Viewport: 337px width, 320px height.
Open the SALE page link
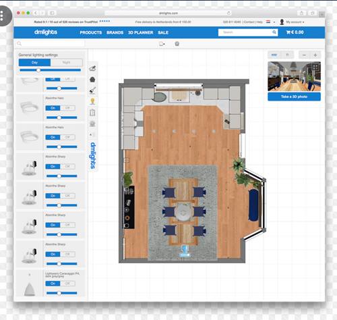coord(163,32)
